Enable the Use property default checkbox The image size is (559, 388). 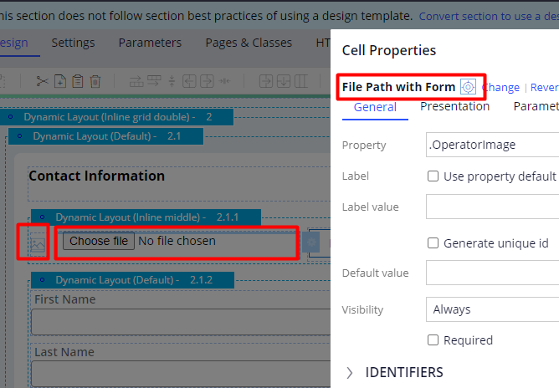click(x=433, y=176)
